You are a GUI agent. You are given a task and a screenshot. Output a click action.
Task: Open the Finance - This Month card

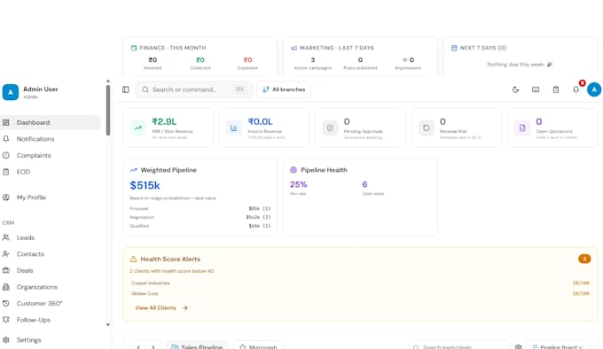pyautogui.click(x=200, y=57)
